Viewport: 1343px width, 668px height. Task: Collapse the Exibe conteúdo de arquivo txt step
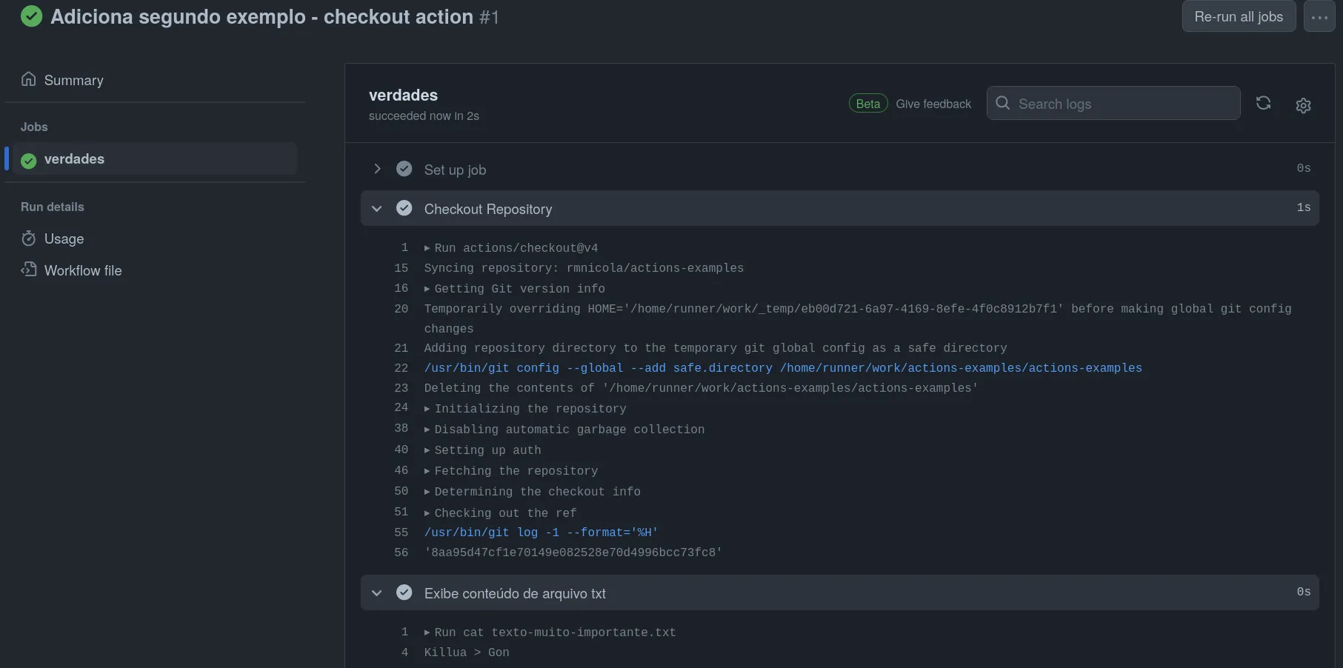tap(377, 593)
